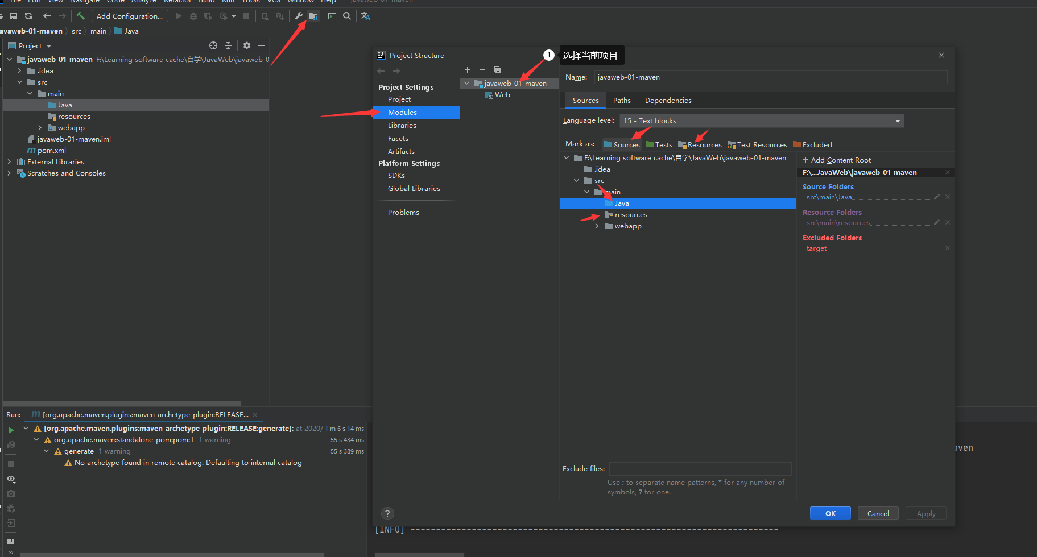This screenshot has width=1037, height=557.
Task: Click the Translate toolbar icon
Action: [x=366, y=16]
